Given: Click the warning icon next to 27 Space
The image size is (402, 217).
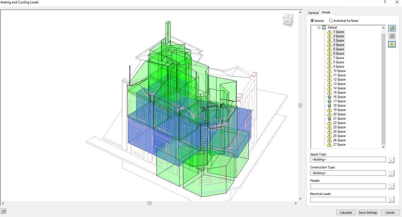Looking at the screenshot, I should pos(330,144).
